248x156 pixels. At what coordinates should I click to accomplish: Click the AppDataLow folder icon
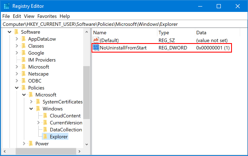pyautogui.click(x=23, y=39)
